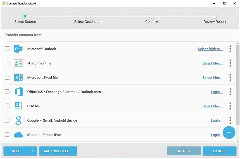This screenshot has height=159, width=240.
Task: Click the Microsoft Outlook icon
Action: pos(18,49)
